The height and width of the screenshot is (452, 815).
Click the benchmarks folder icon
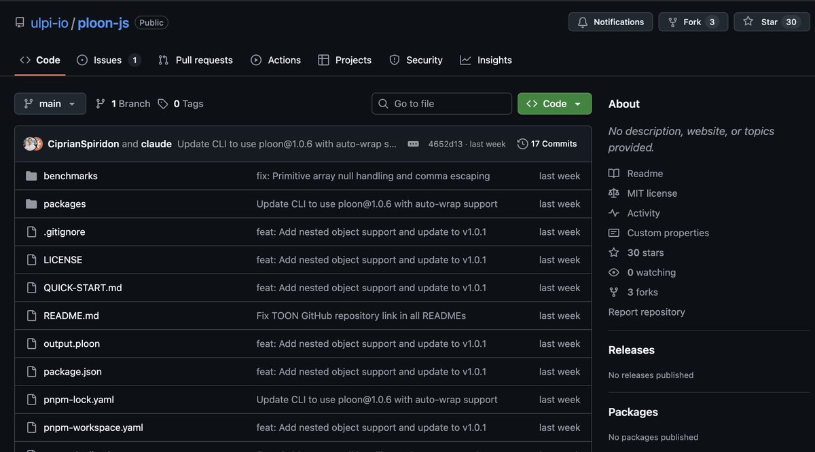tap(31, 176)
